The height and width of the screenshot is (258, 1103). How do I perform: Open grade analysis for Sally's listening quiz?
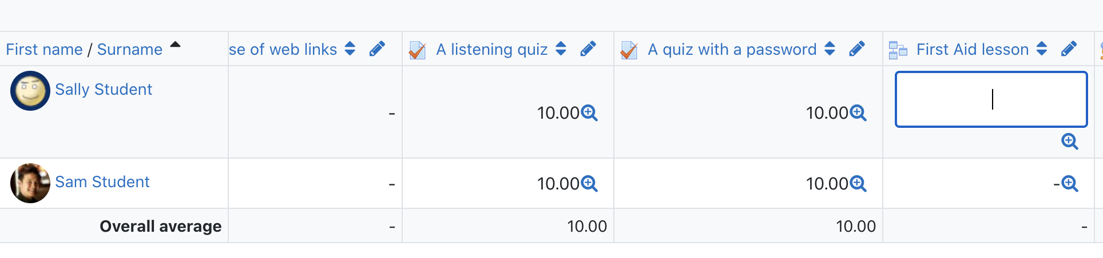pos(589,113)
